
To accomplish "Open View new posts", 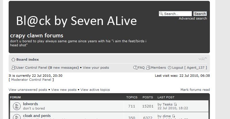I will [64, 90].
